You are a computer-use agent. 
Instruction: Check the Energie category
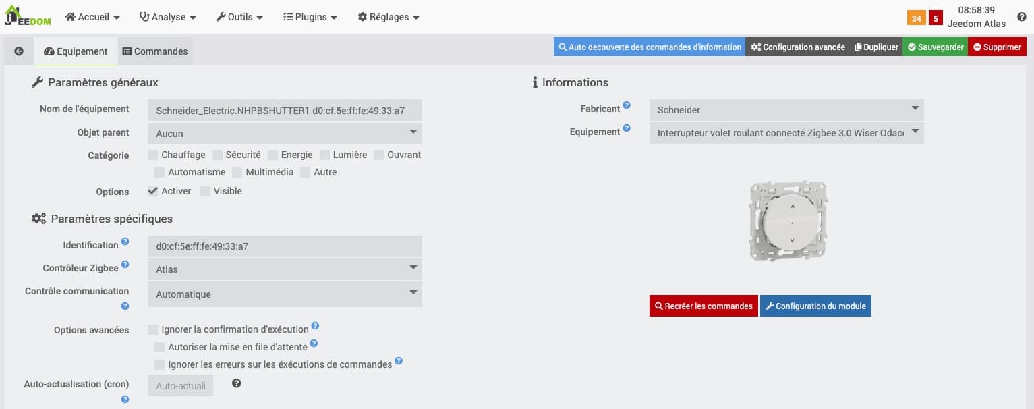pyautogui.click(x=272, y=155)
